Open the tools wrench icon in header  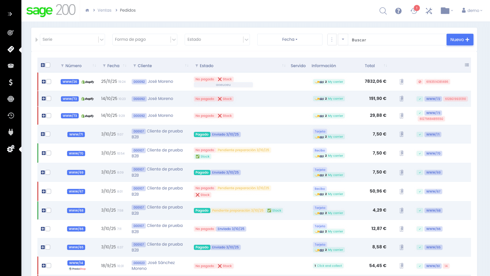[429, 11]
